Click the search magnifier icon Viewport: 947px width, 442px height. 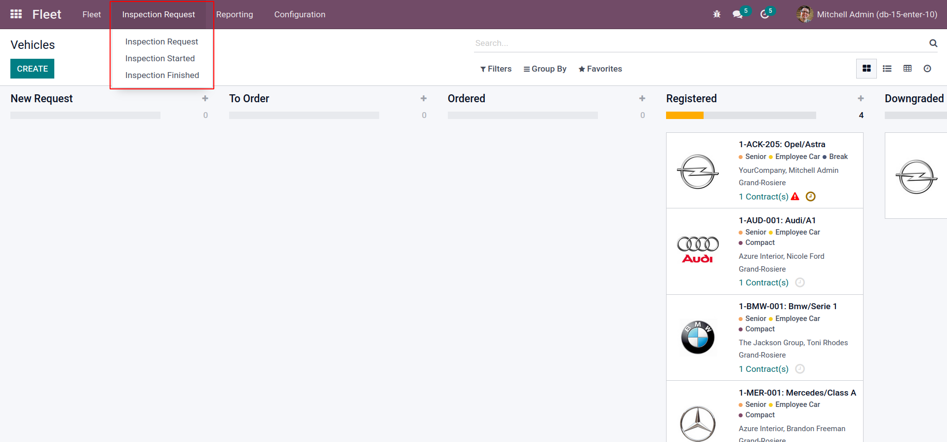tap(933, 43)
